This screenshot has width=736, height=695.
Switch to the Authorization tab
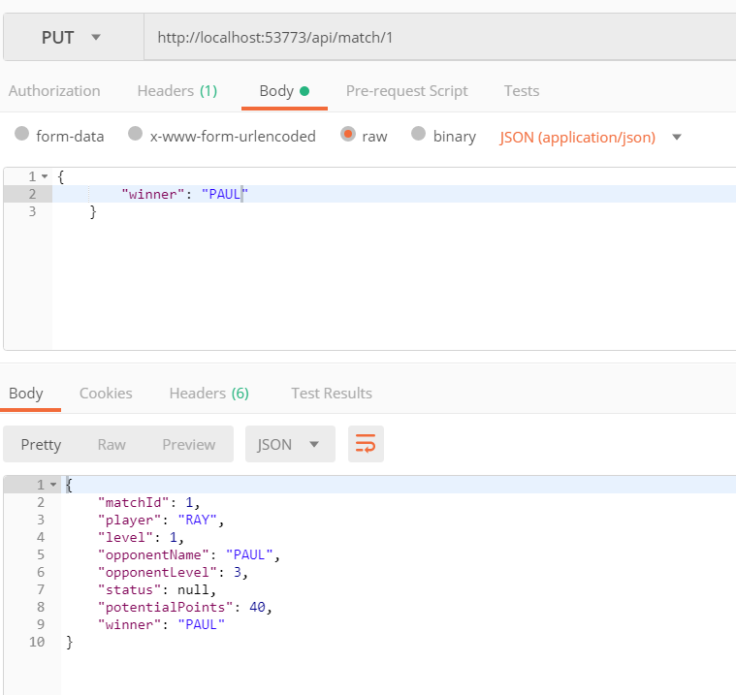[54, 90]
